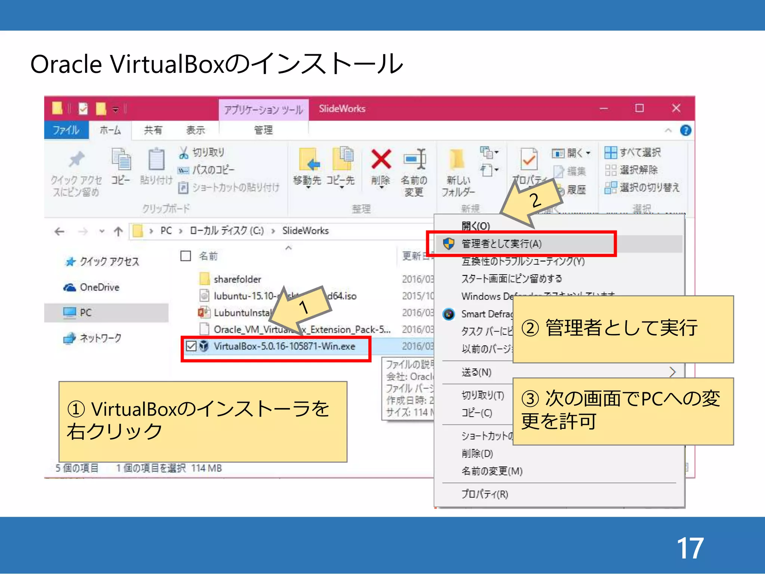Choose Run as administrator (A)
The height and width of the screenshot is (574, 765).
click(x=559, y=244)
